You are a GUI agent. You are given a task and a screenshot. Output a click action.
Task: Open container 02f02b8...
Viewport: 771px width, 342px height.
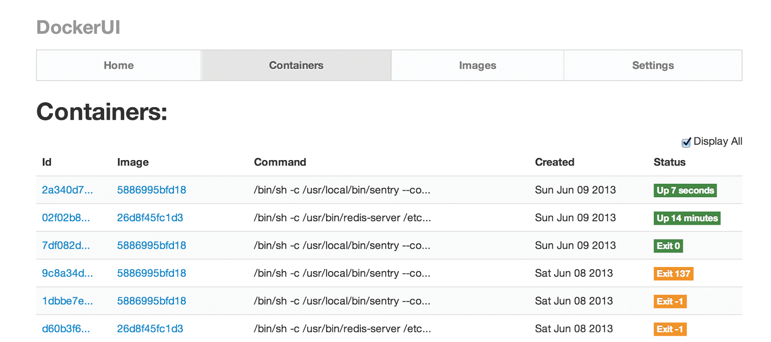point(66,218)
